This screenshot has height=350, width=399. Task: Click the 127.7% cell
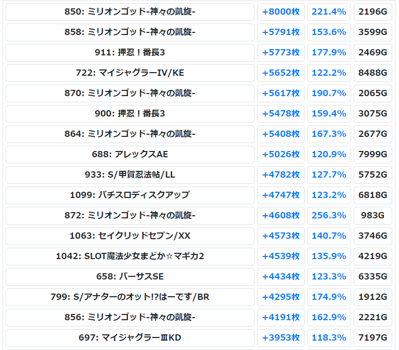coord(329,175)
